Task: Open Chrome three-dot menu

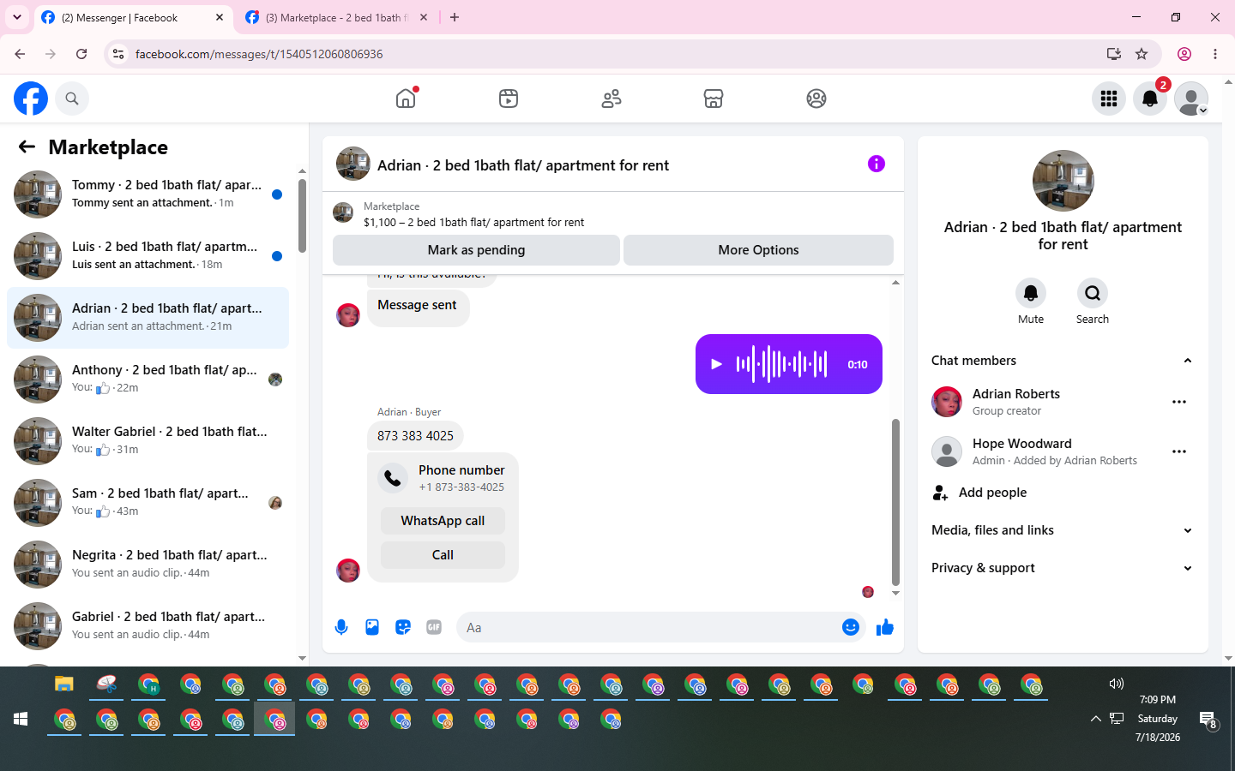Action: tap(1215, 54)
